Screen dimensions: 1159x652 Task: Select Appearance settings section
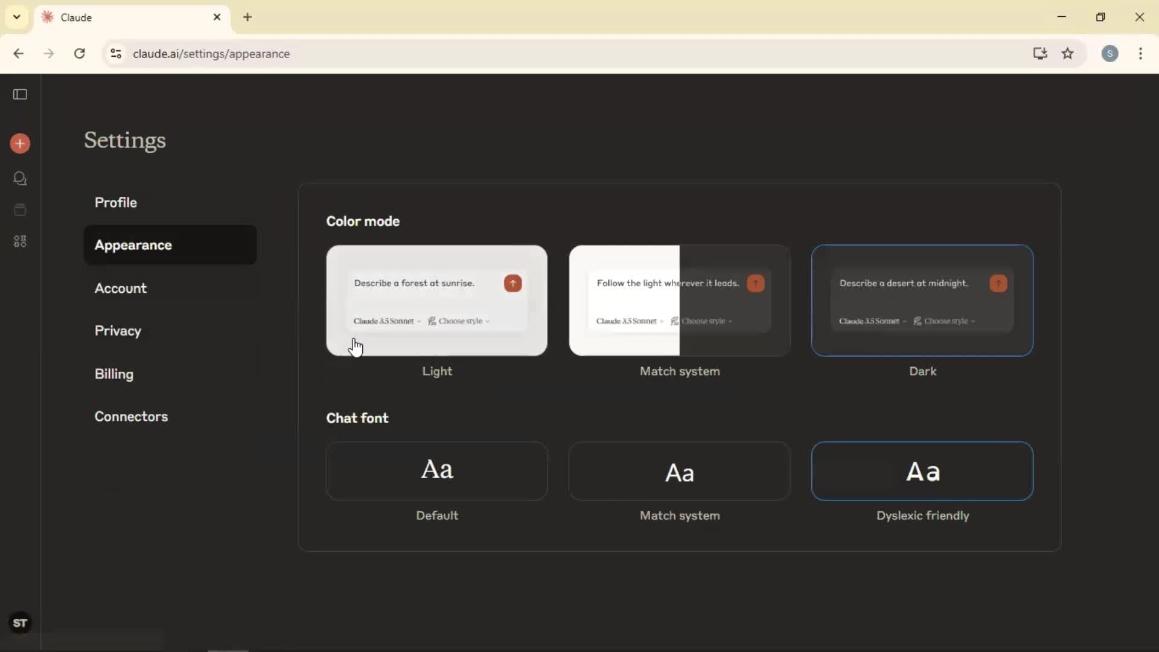pyautogui.click(x=170, y=245)
